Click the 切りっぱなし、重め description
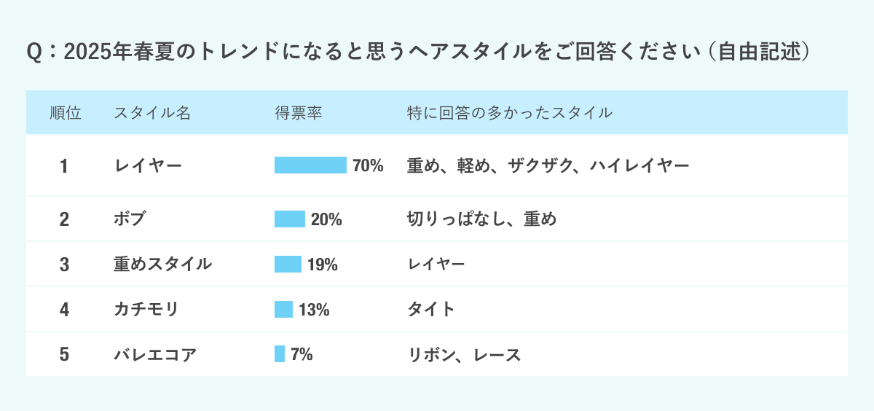The height and width of the screenshot is (411, 874). [481, 219]
